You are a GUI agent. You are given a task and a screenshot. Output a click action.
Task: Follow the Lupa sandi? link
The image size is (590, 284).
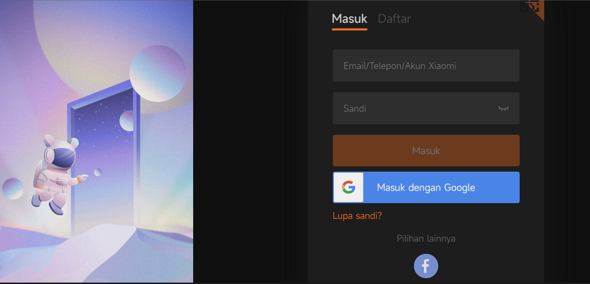pos(357,216)
